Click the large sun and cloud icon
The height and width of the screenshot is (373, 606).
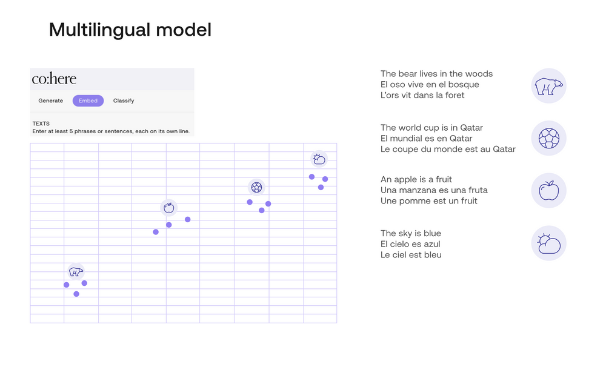click(548, 243)
